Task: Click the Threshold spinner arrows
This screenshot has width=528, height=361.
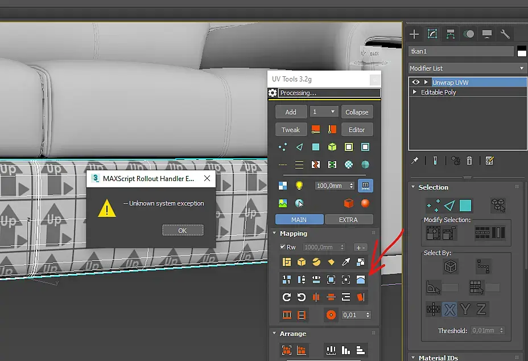Action: [x=501, y=330]
